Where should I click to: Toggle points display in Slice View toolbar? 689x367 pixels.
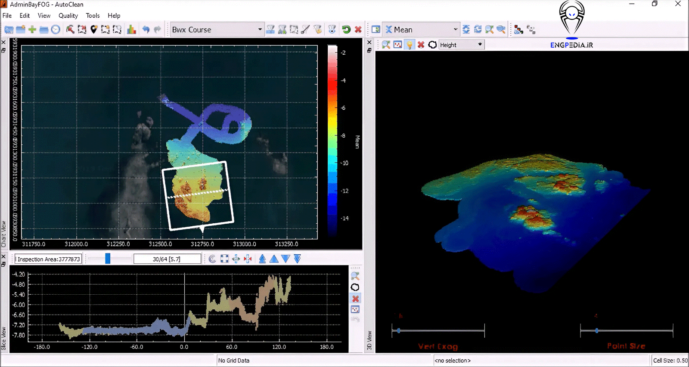[355, 309]
